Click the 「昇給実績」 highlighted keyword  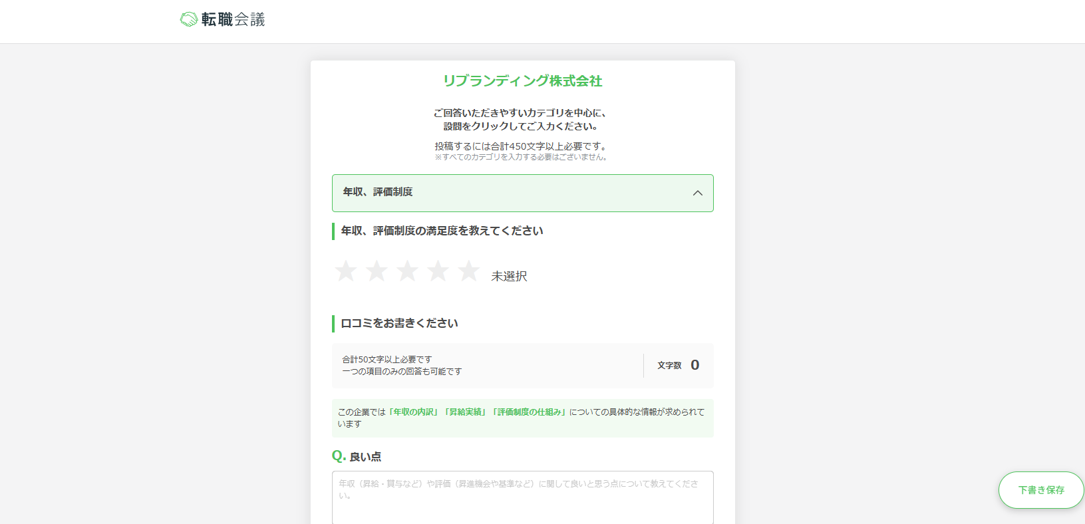(466, 412)
